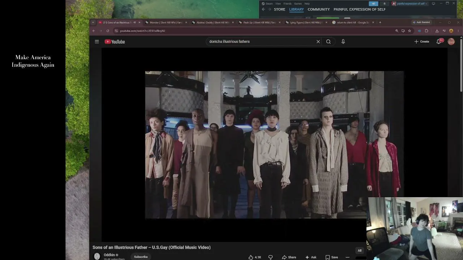
Task: Close the Monster Silent Hill Wiki tab
Action: (186, 22)
